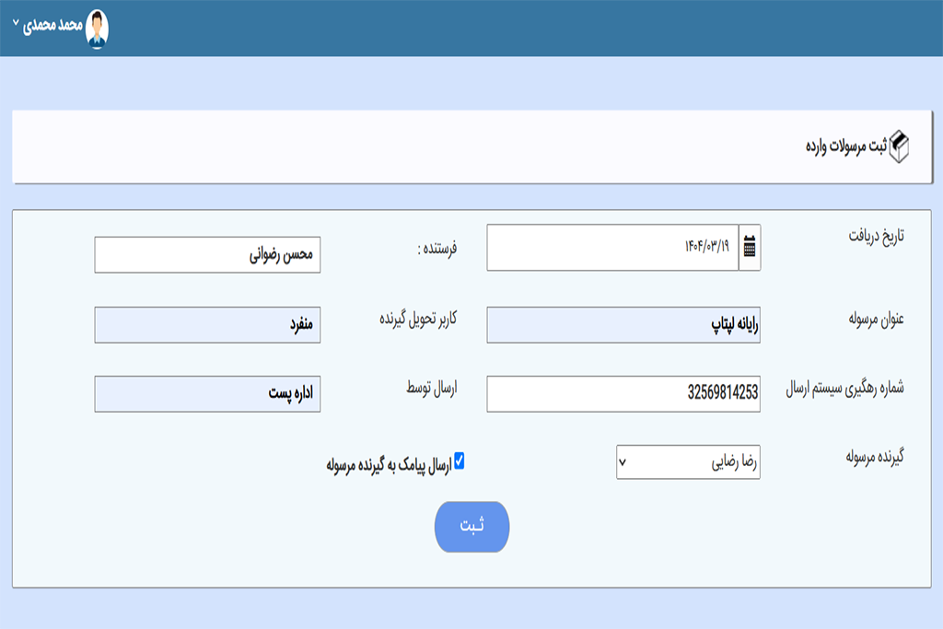Open the محمد محمدی user menu
943x629 pixels.
[50, 25]
